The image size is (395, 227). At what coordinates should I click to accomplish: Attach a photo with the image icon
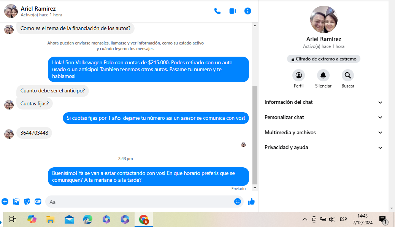(x=16, y=202)
